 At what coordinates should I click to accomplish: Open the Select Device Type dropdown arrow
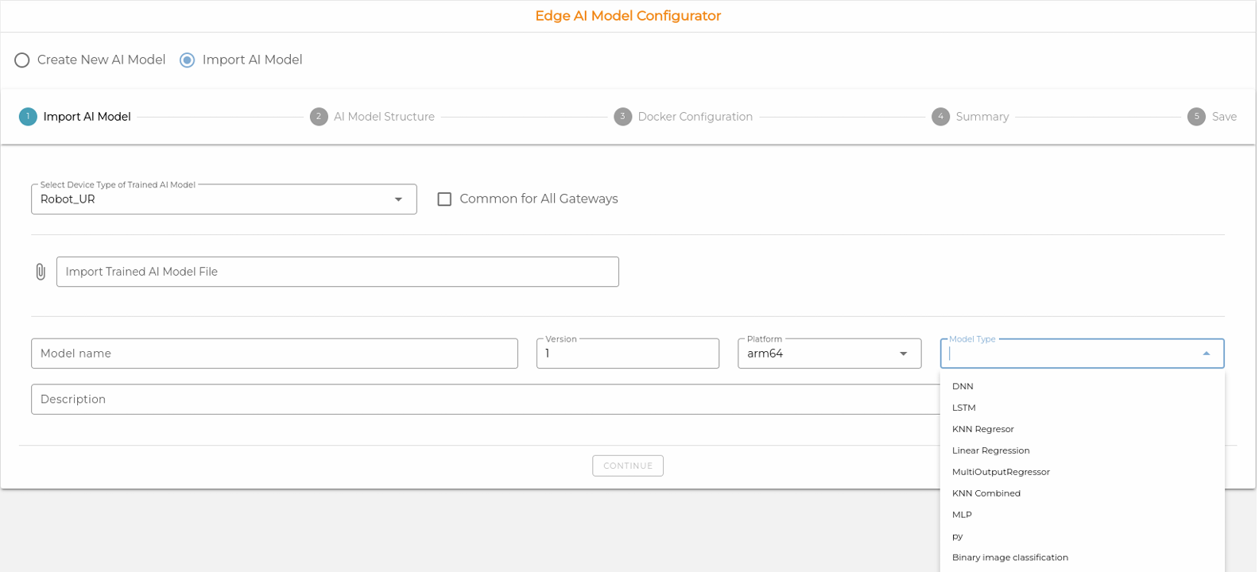(399, 199)
